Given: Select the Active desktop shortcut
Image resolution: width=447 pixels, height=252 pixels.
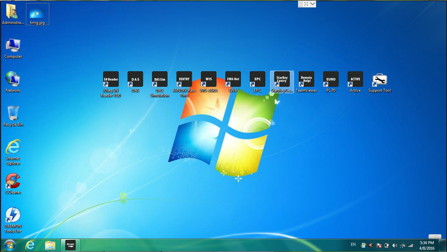Looking at the screenshot, I should click(355, 82).
